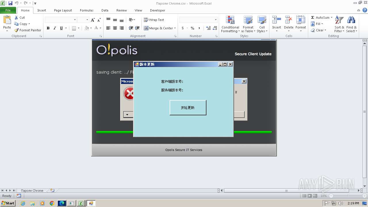Click the Cut scissors icon
This screenshot has height=207, width=368.
point(16,18)
